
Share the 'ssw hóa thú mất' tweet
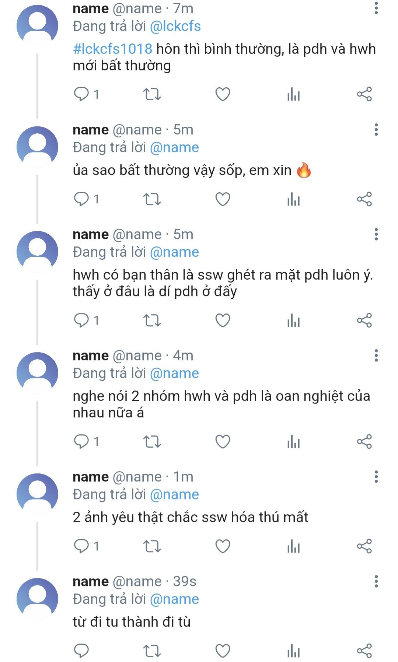coord(364,546)
